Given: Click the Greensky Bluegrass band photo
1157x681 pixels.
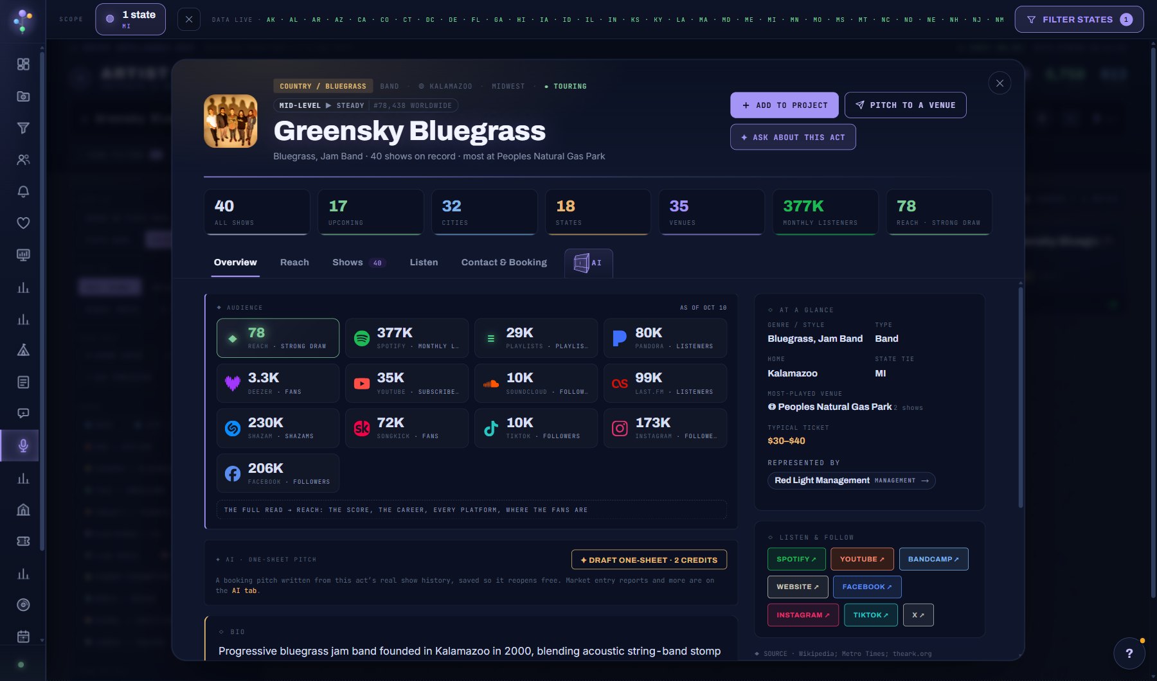Looking at the screenshot, I should (231, 121).
